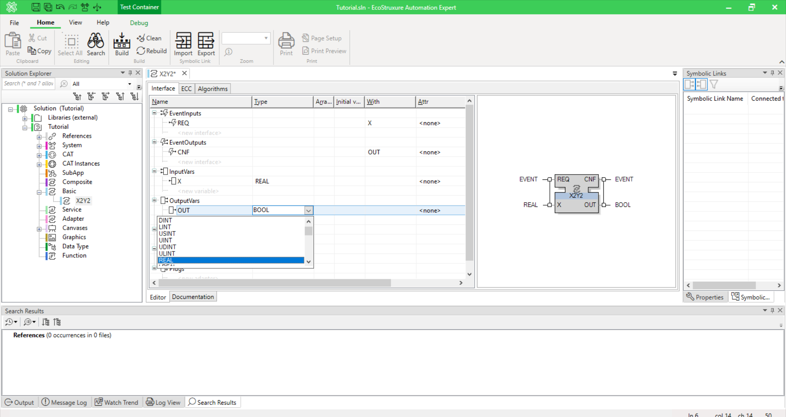Open the Help ribbon tab

tap(103, 22)
